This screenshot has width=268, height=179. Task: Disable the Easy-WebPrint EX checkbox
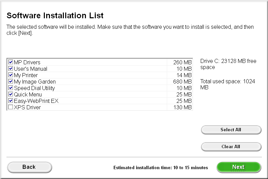pyautogui.click(x=11, y=101)
